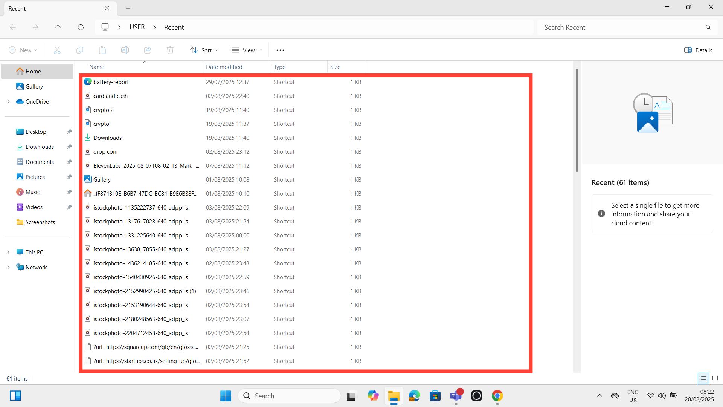Click the Rename icon in toolbar
The width and height of the screenshot is (723, 407).
125,50
